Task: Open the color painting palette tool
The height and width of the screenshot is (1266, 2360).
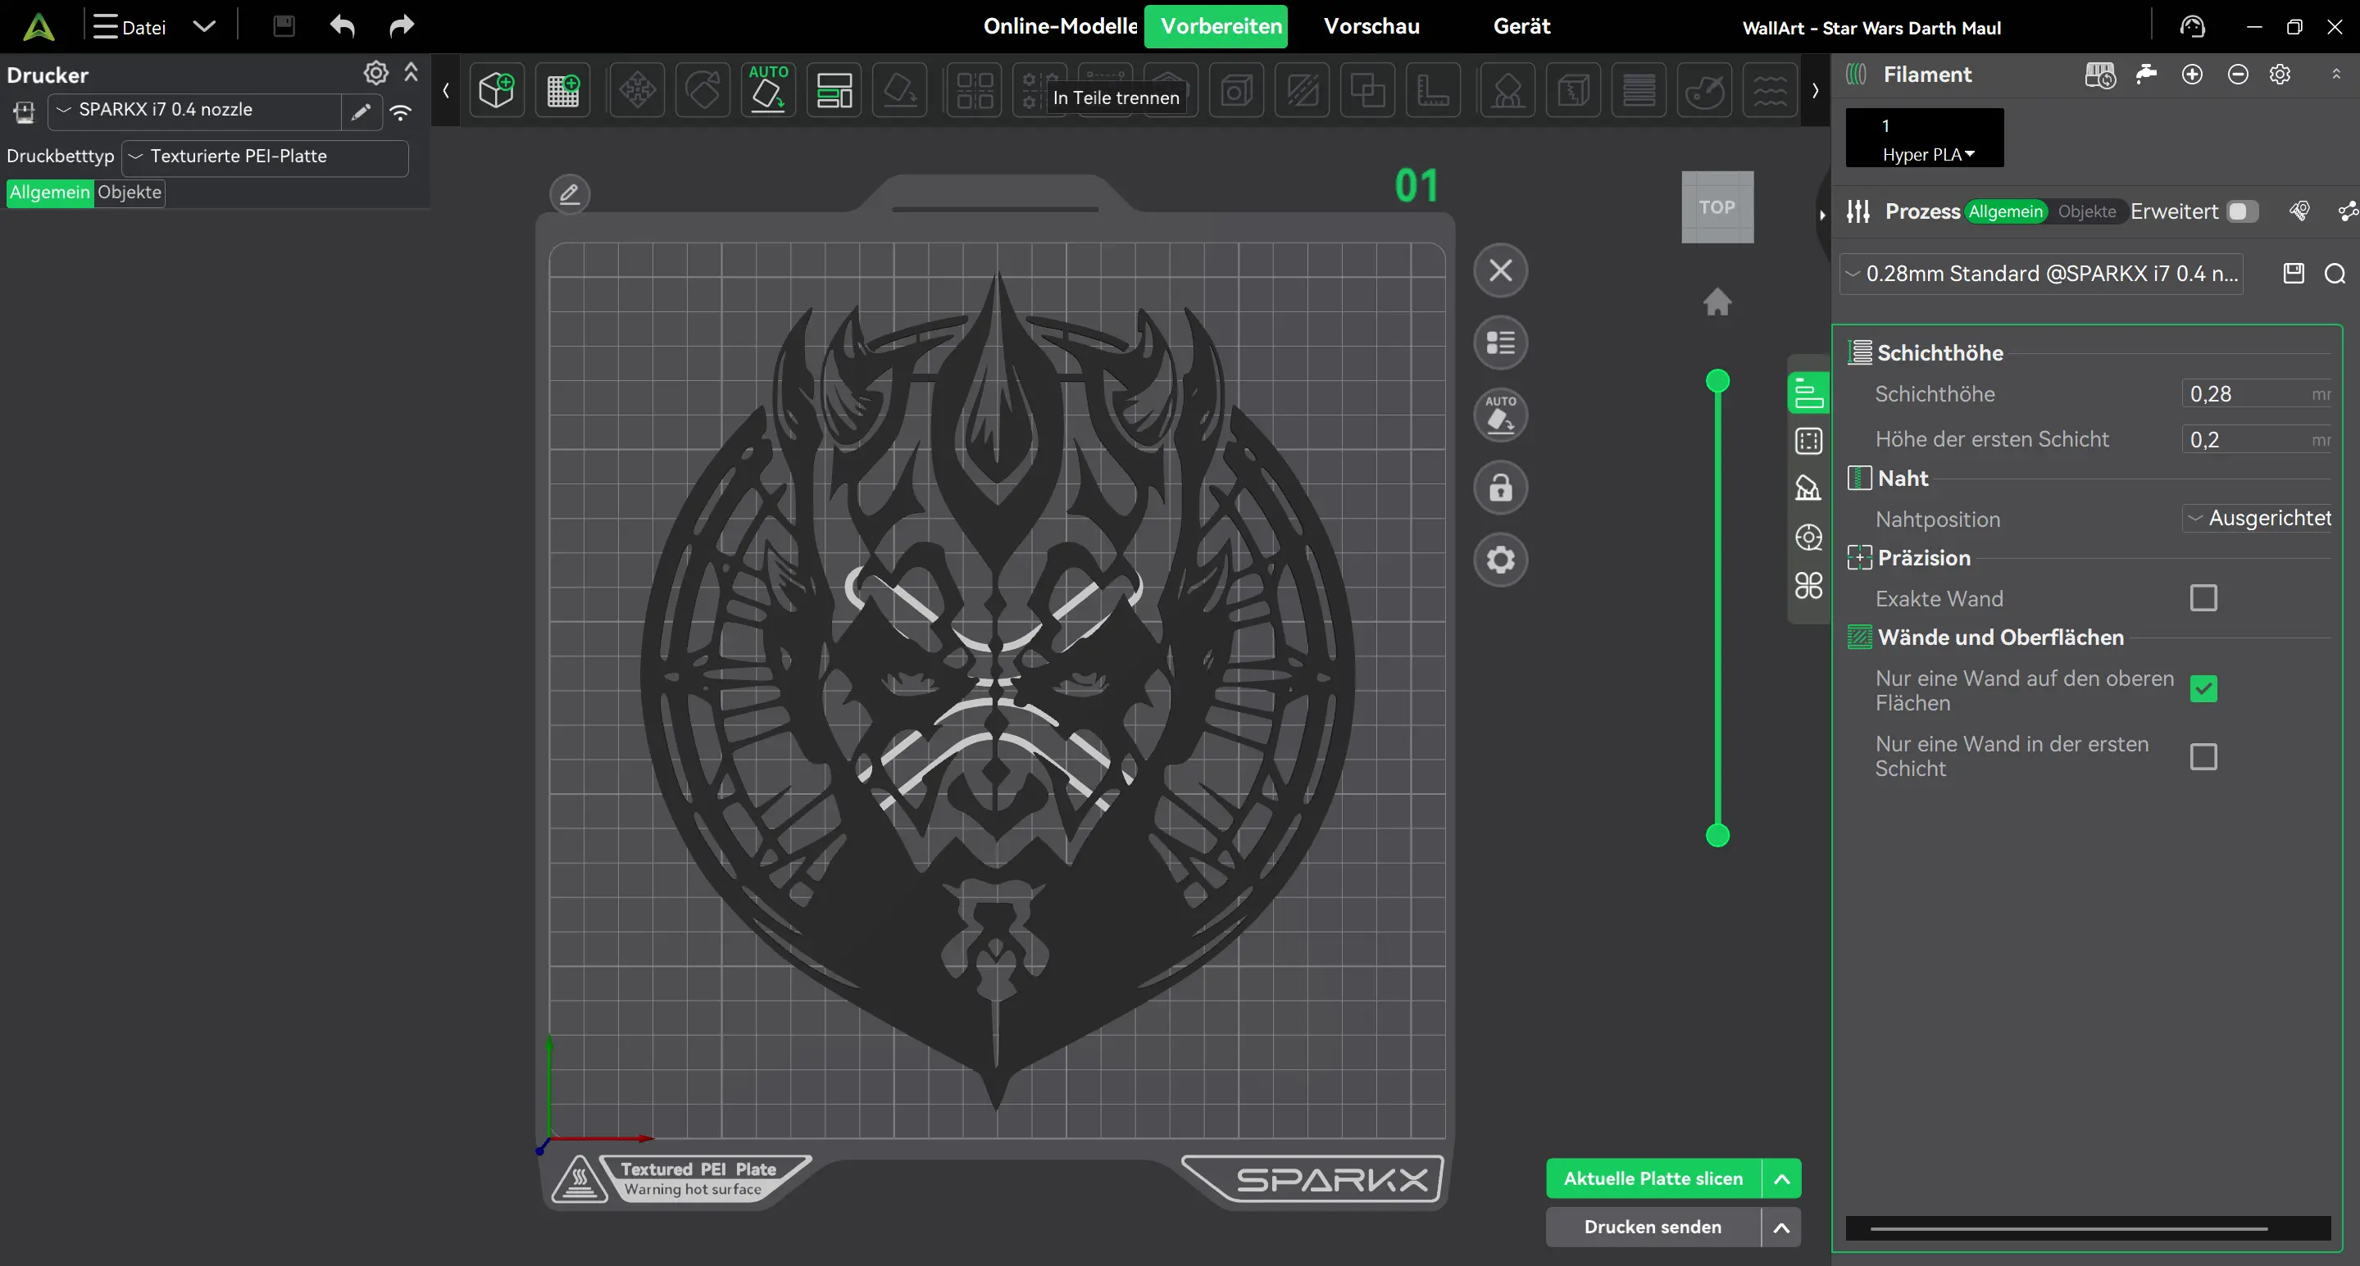Action: coord(1704,90)
